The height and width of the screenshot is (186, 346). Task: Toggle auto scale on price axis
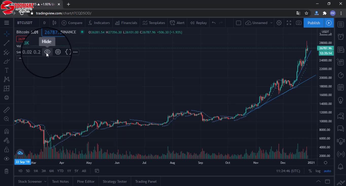pyautogui.click(x=327, y=171)
